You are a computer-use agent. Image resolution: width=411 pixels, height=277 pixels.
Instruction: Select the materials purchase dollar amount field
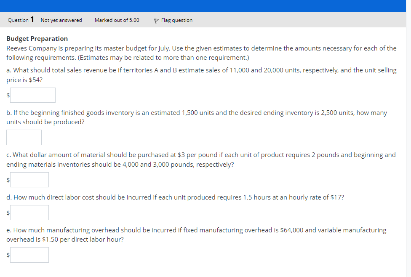pos(29,180)
